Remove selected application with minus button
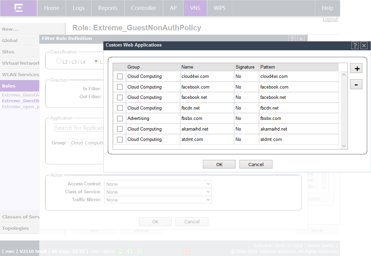This screenshot has height=256, width=371. 356,84
